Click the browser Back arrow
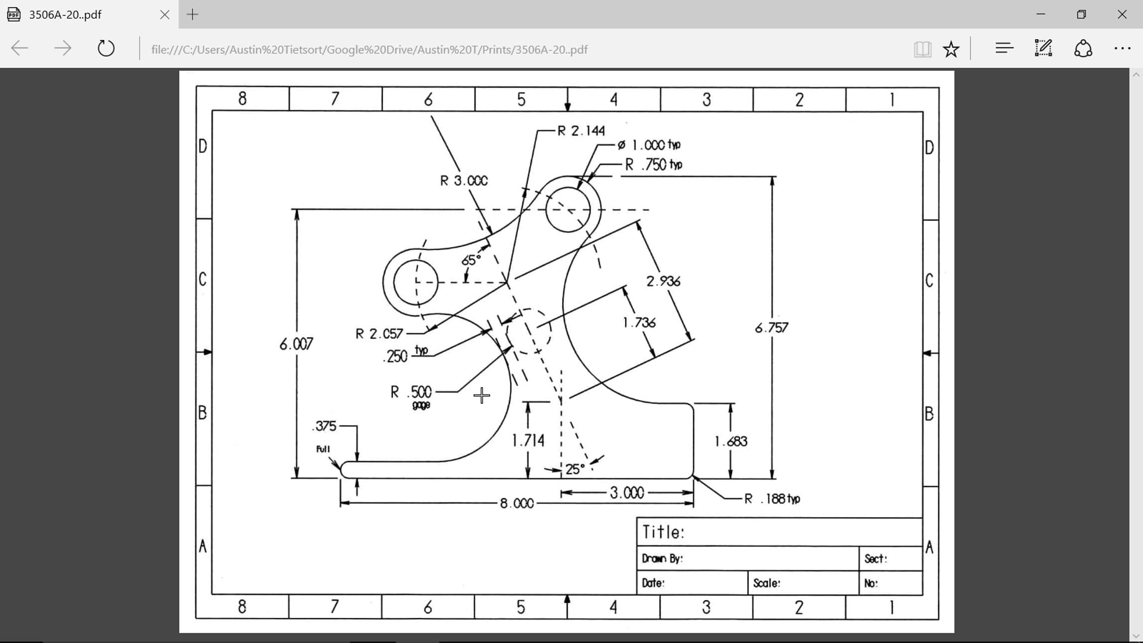This screenshot has width=1143, height=643. point(20,48)
